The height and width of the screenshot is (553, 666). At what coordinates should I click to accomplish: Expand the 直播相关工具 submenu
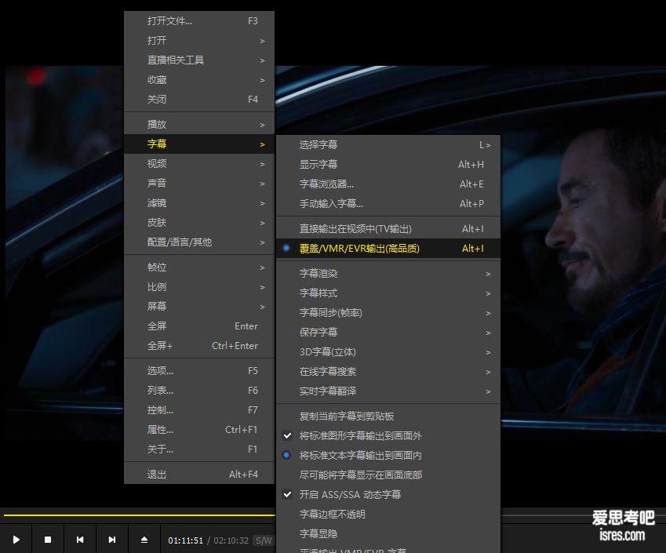[198, 60]
